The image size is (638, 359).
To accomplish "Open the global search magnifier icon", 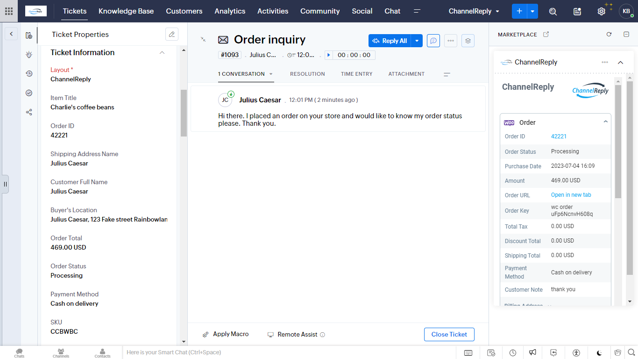I will [x=553, y=12].
